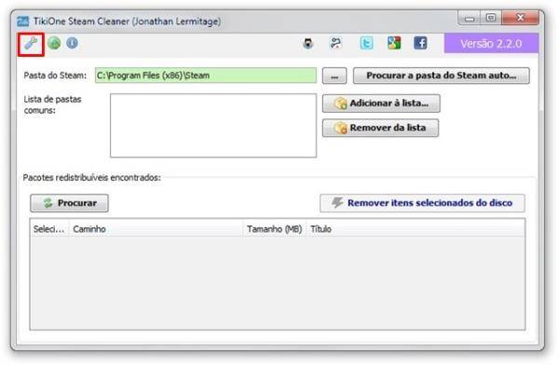Sort by the Caminho column header

tap(156, 229)
